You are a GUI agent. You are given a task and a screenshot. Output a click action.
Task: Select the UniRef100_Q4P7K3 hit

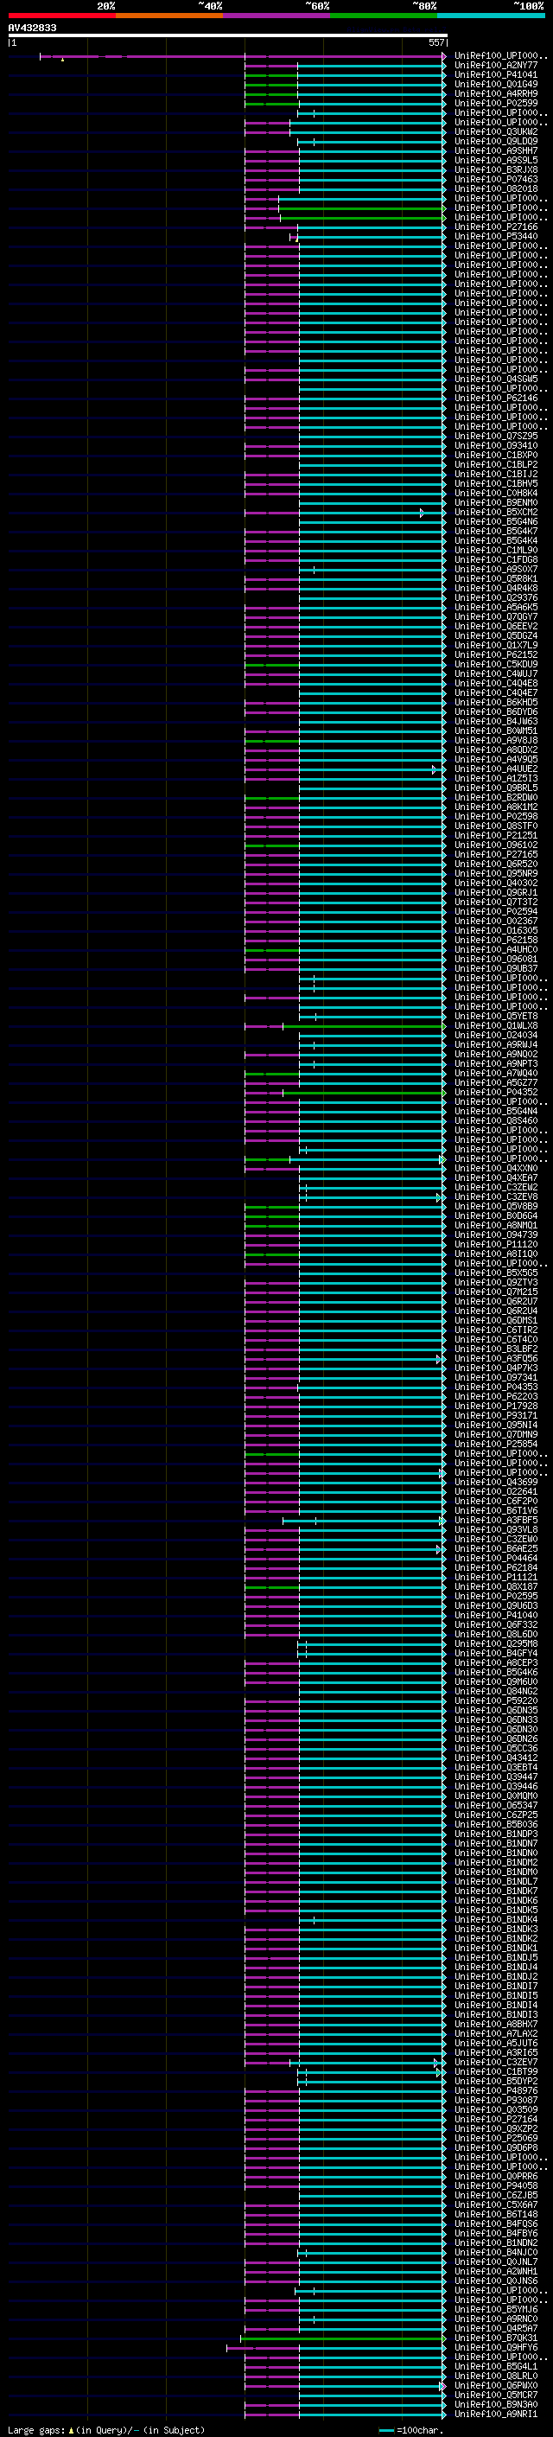(496, 1368)
